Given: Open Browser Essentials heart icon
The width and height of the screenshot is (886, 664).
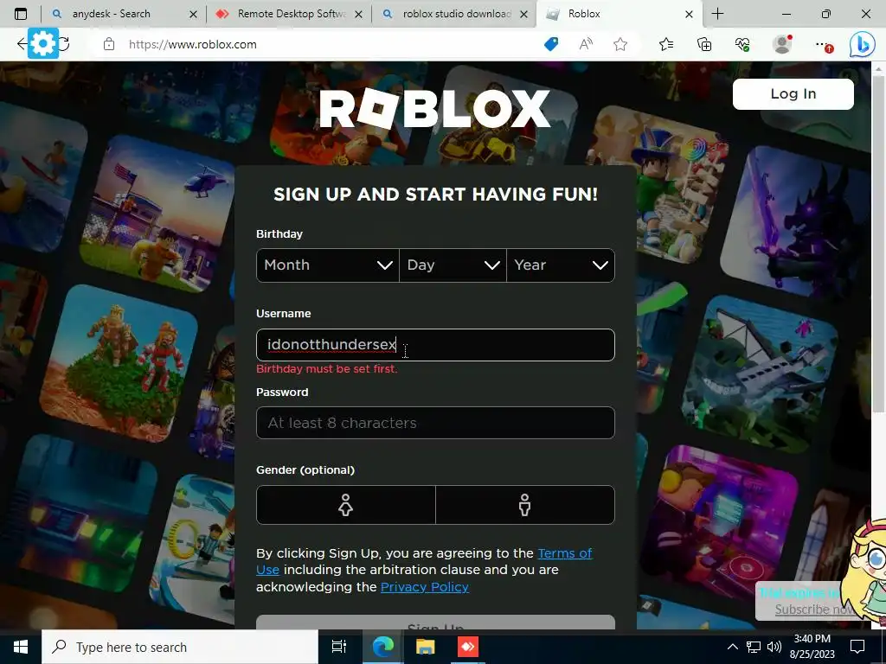Looking at the screenshot, I should click(x=742, y=44).
